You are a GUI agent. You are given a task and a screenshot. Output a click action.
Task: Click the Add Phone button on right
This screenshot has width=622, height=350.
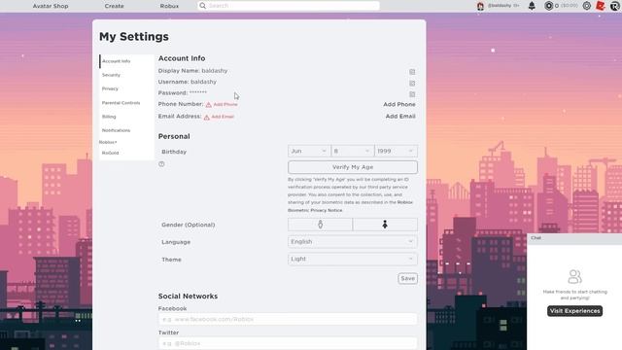point(399,104)
